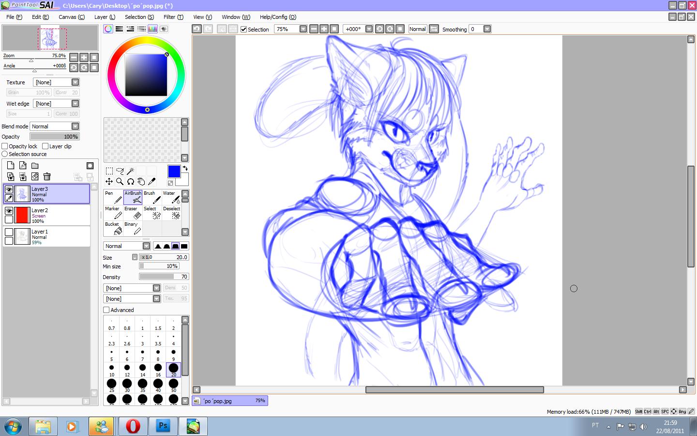Delete layer using trash can icon
The image size is (697, 436).
click(47, 177)
